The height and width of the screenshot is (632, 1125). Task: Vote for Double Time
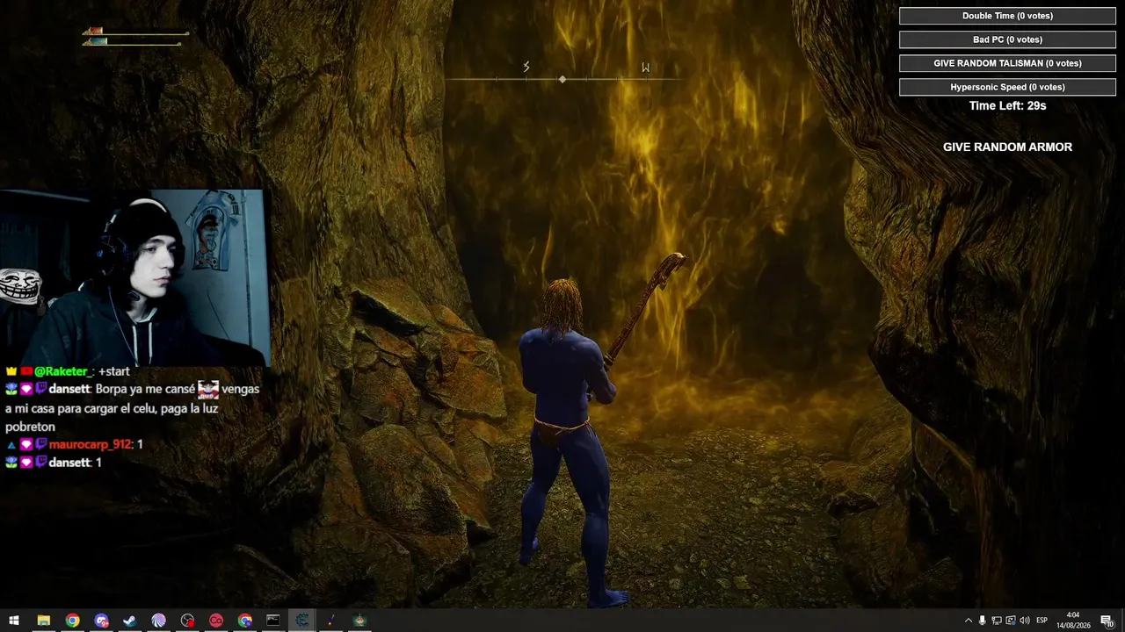(x=1007, y=16)
